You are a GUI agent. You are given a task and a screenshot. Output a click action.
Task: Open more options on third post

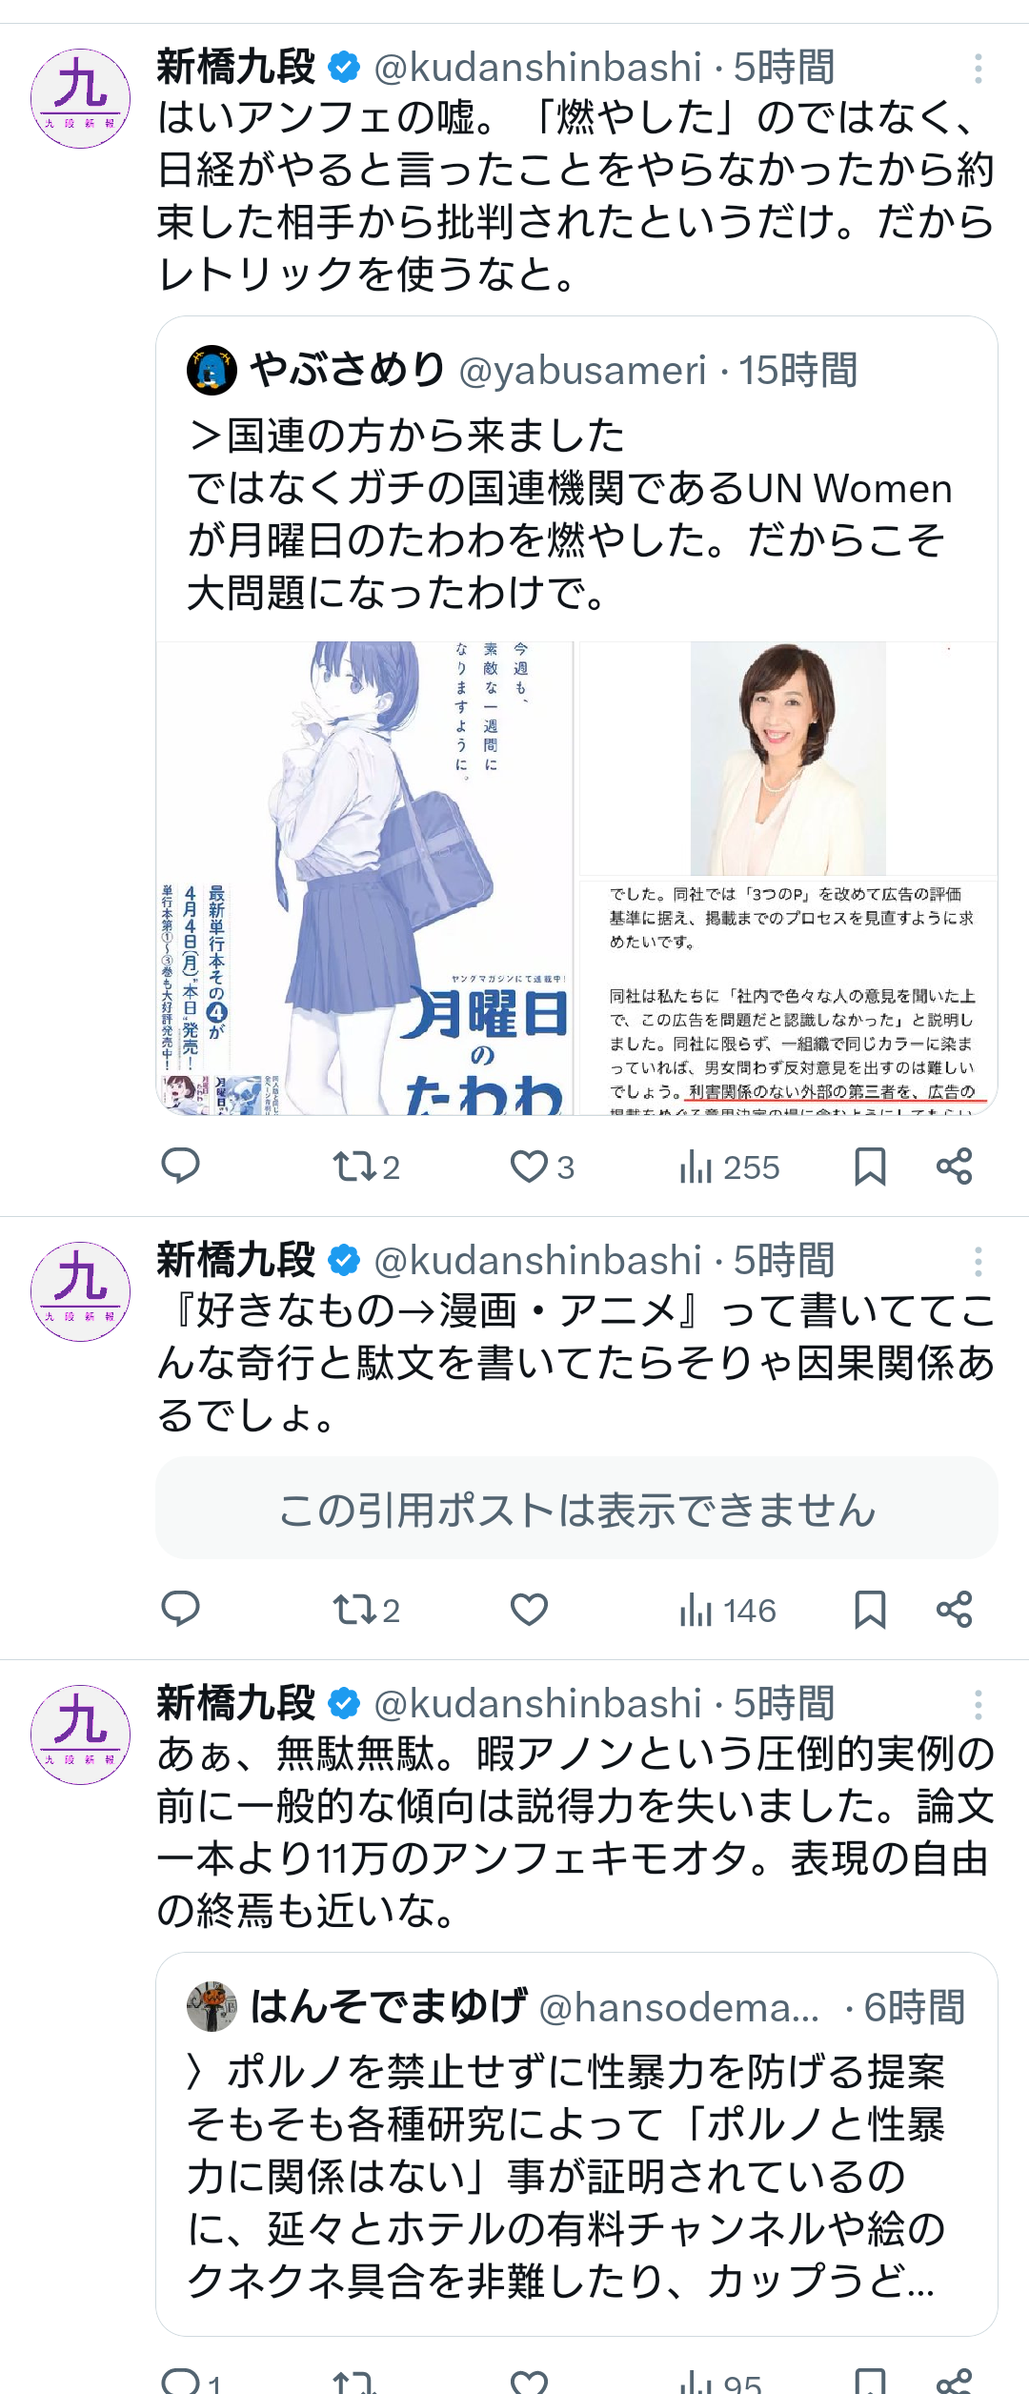[x=978, y=1704]
